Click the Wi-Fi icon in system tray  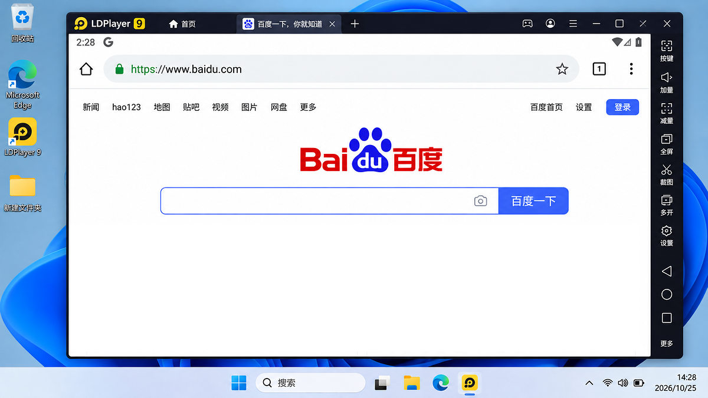coord(607,383)
